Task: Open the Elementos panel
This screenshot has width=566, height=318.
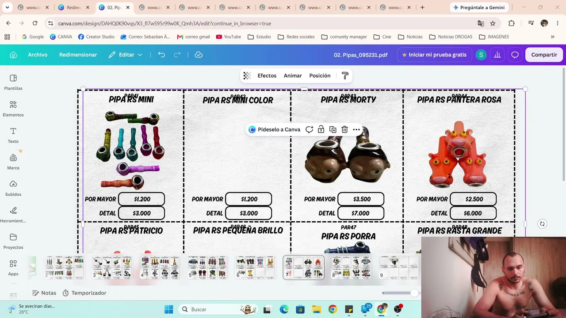Action: point(13,109)
